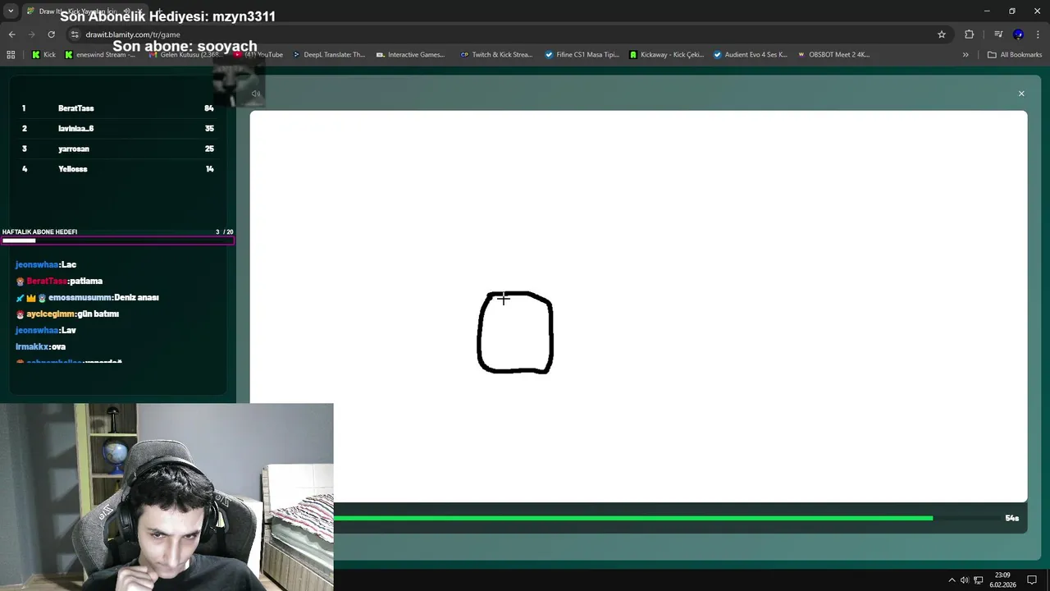Click the webcam video overlay
Viewport: 1050px width, 591px height.
pyautogui.click(x=167, y=497)
